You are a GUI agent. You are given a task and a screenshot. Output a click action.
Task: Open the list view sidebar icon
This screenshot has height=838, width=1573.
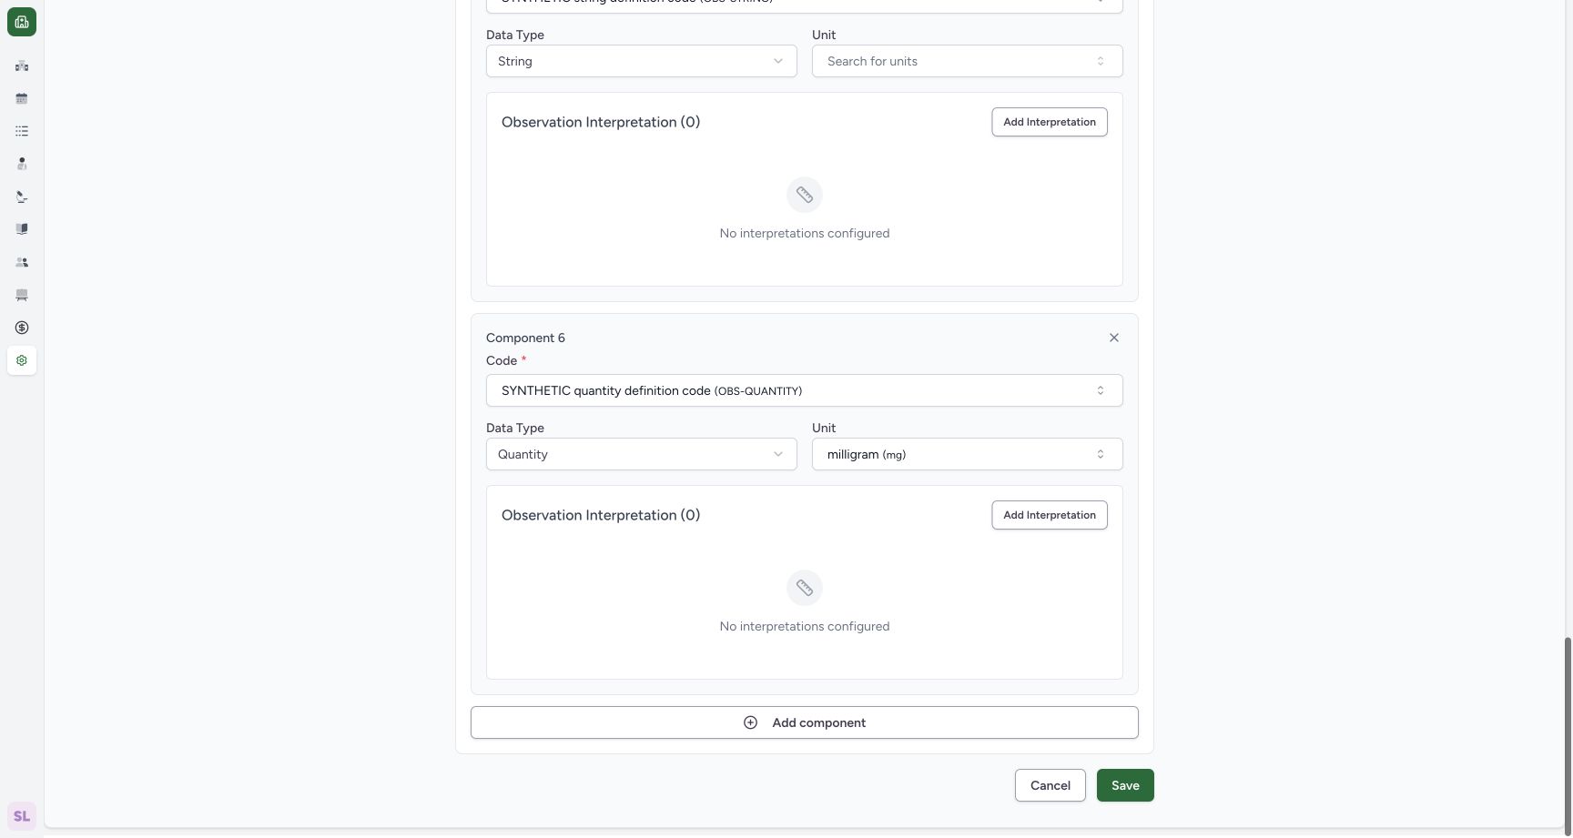pos(22,131)
